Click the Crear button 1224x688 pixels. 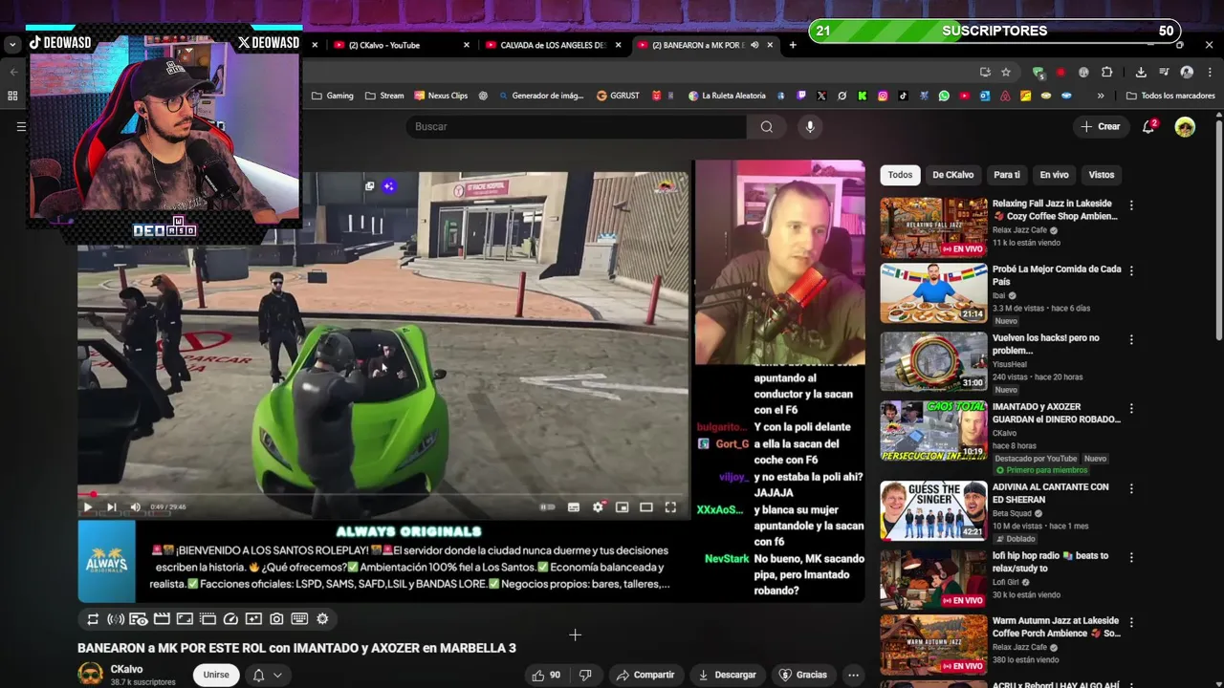coord(1100,126)
